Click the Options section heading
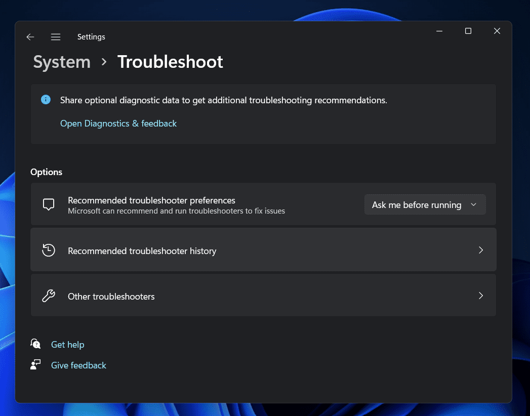Image resolution: width=530 pixels, height=416 pixels. tap(46, 172)
